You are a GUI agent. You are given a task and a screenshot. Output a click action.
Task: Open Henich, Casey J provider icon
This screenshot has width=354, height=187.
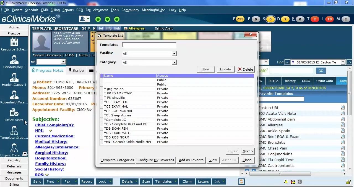14,78
